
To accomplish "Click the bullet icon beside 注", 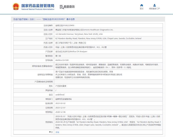I will pyautogui.click(x=50, y=132).
